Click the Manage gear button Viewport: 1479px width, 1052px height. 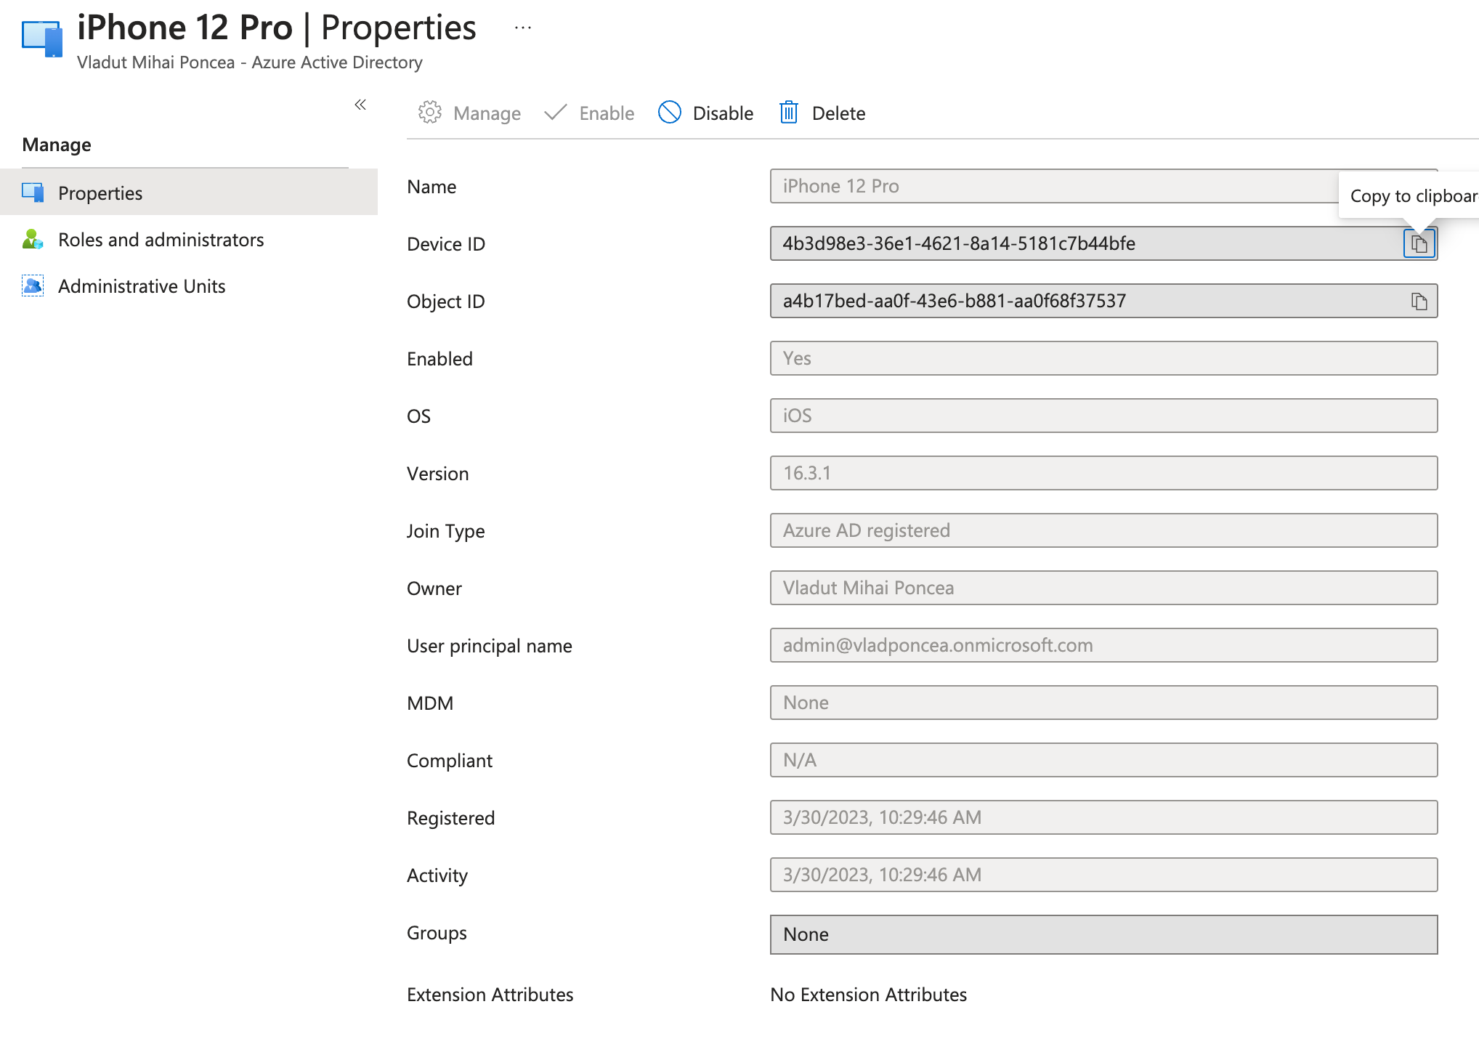(x=469, y=113)
